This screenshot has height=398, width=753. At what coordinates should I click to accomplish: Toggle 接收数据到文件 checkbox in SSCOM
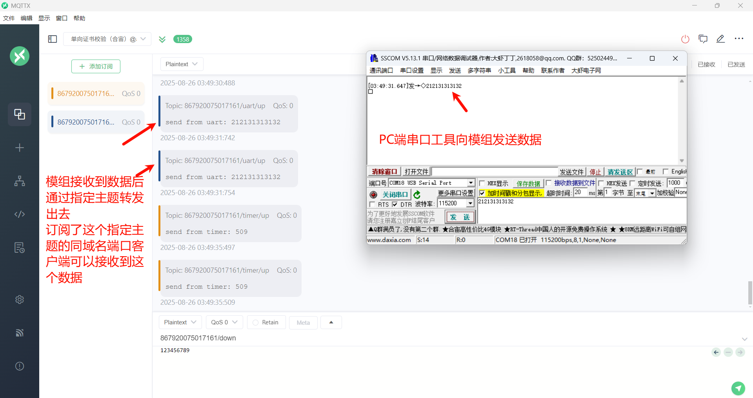pos(549,183)
